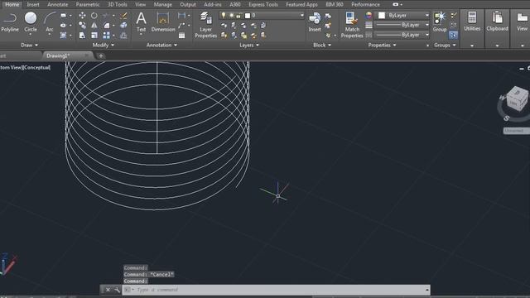The width and height of the screenshot is (530, 298).
Task: Switch to the Annotate ribbon tab
Action: click(57, 4)
